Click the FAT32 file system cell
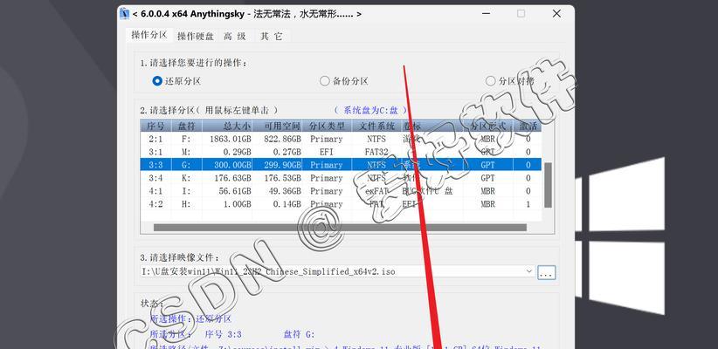Image resolution: width=718 pixels, height=349 pixels. click(x=376, y=152)
